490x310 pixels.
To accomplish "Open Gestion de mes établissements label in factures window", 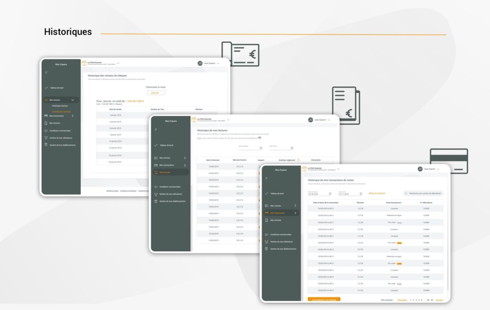I will point(172,201).
